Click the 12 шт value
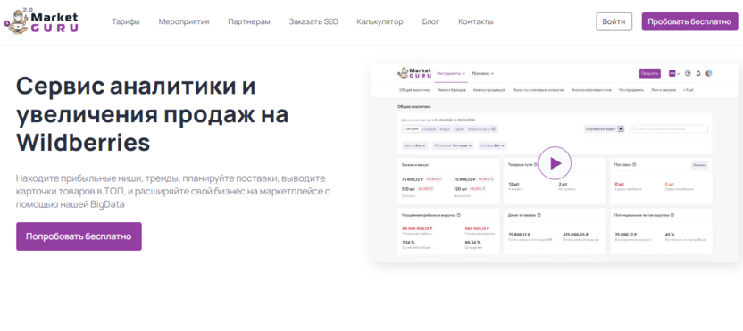Image resolution: width=743 pixels, height=331 pixels. coord(514,184)
